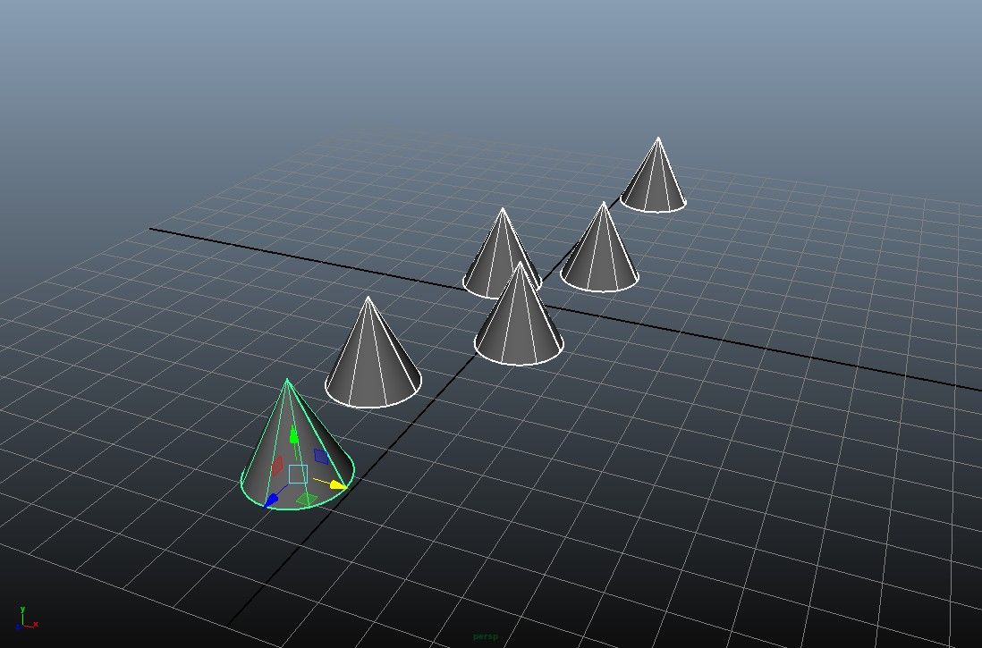Viewport: 982px width, 648px height.
Task: Select the cone right of the crossing black line
Action: (599, 250)
